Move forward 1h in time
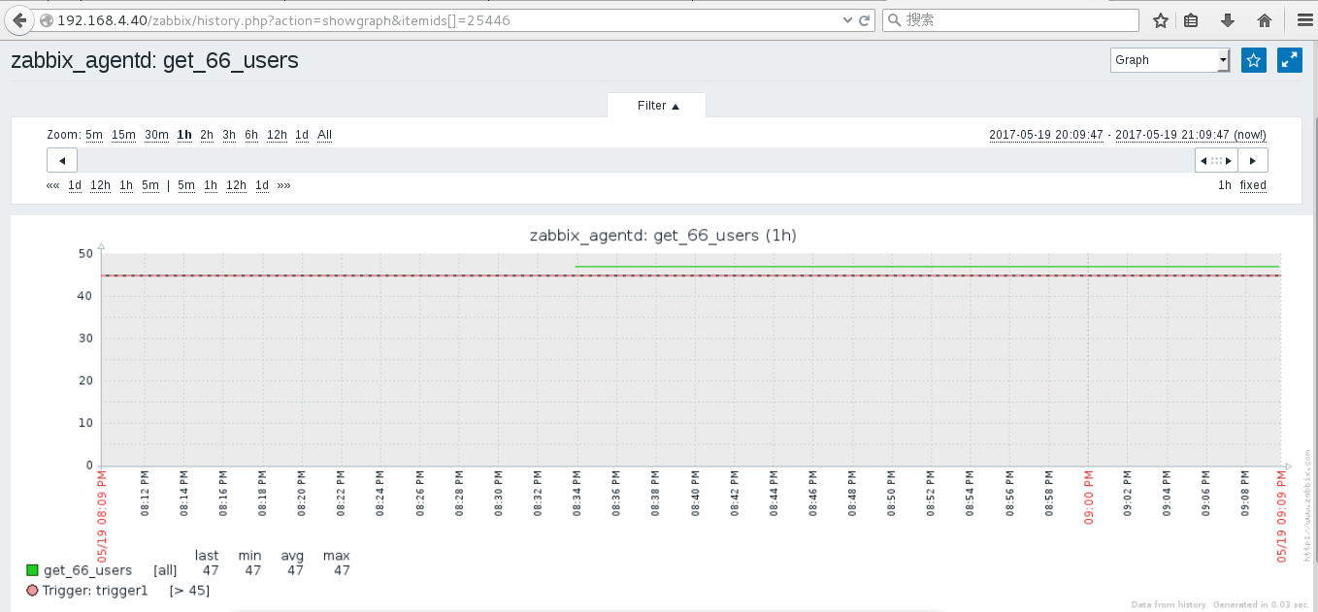The width and height of the screenshot is (1318, 612). [211, 185]
